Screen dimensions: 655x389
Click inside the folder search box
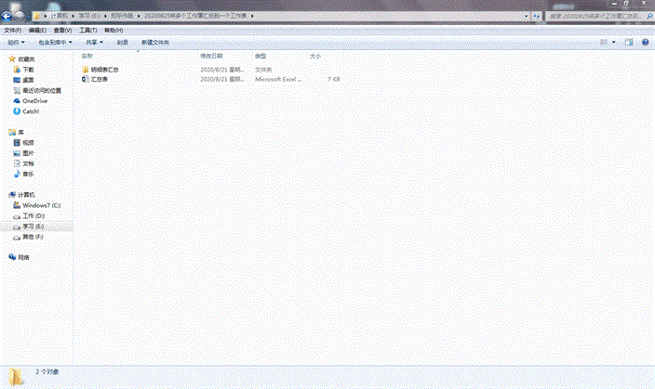tap(594, 17)
